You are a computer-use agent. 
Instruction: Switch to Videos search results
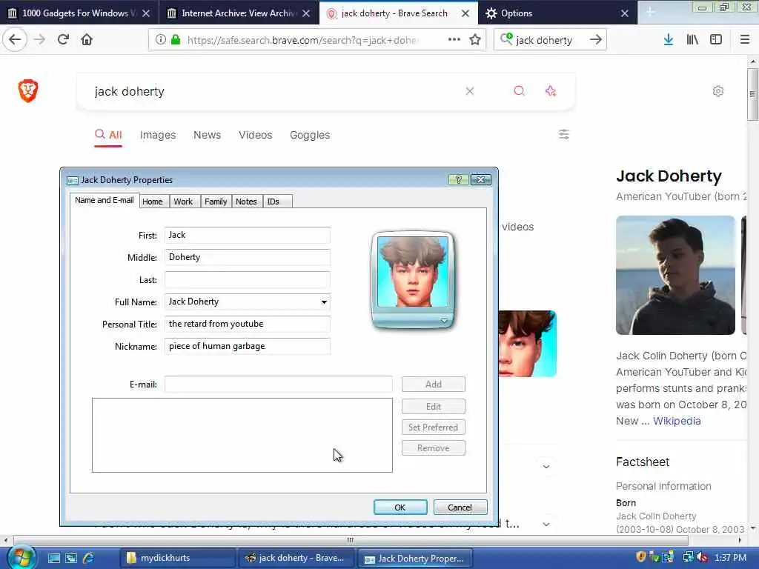tap(256, 135)
